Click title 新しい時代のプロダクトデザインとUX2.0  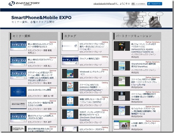(x=40, y=61)
